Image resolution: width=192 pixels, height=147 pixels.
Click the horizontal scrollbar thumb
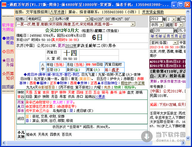click(79, 143)
